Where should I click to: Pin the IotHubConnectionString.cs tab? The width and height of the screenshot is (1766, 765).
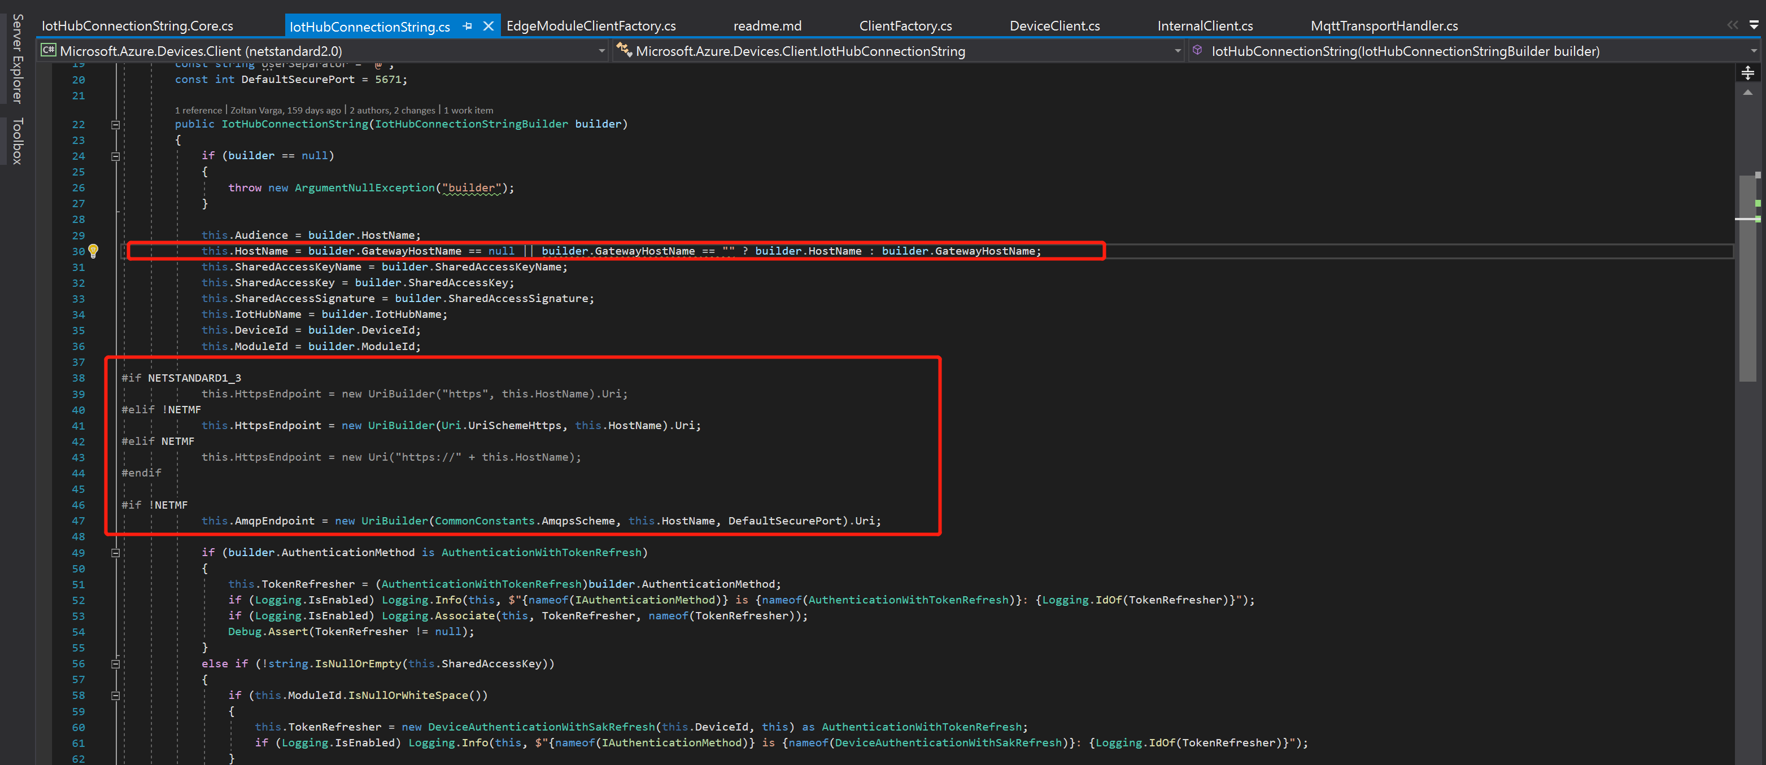point(468,26)
